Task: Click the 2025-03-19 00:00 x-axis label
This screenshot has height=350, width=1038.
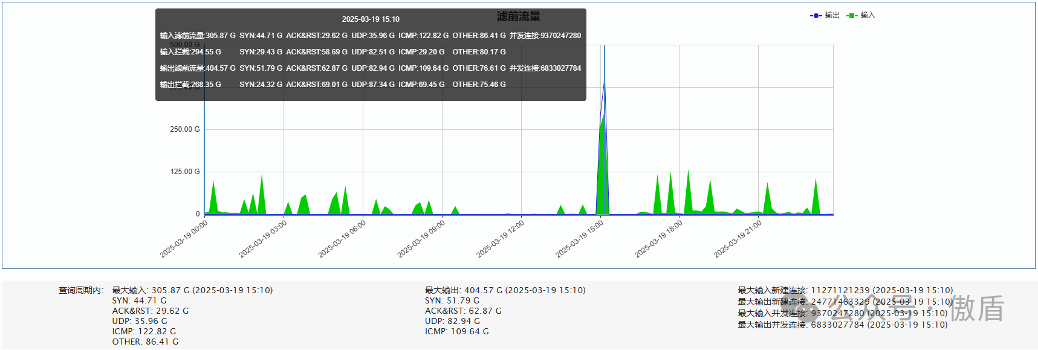Action: (184, 239)
